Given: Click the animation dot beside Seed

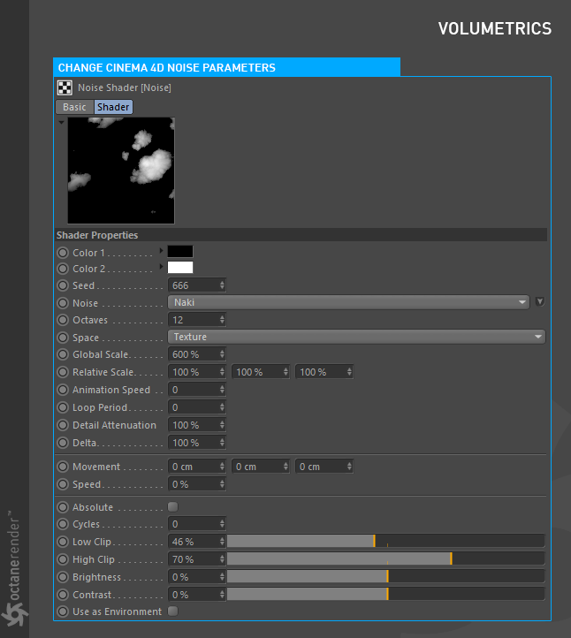Looking at the screenshot, I should point(63,285).
